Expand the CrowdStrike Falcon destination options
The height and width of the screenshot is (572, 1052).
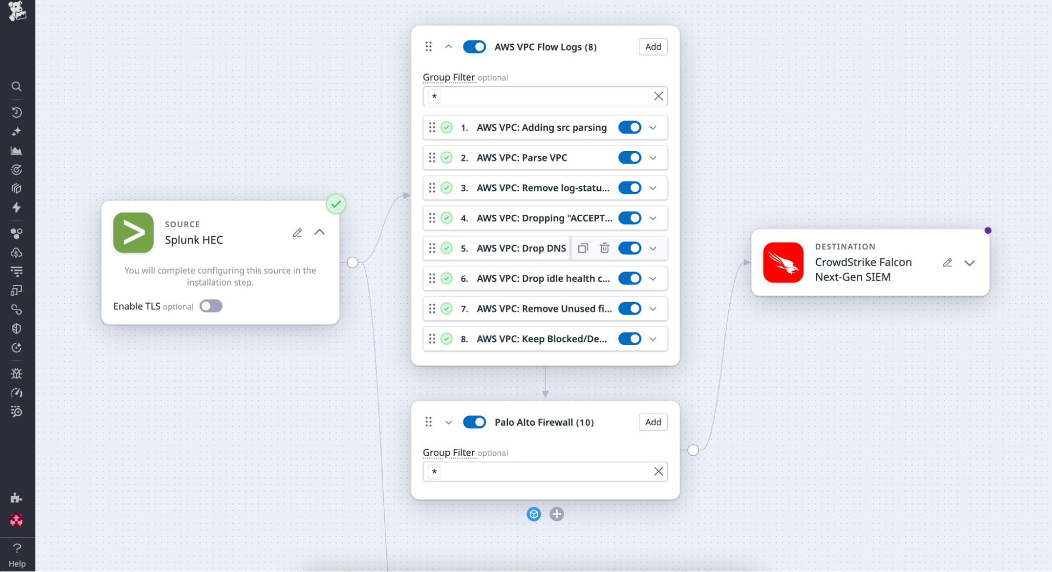tap(970, 263)
